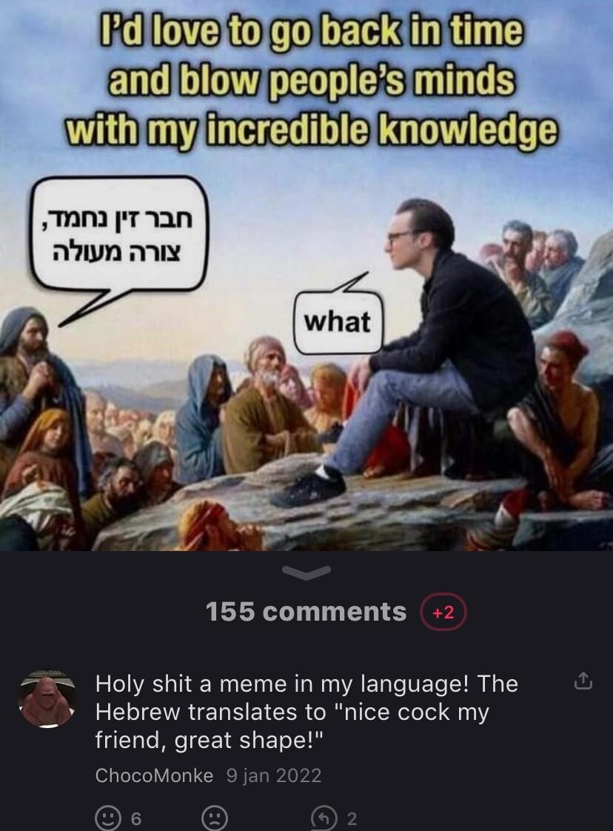Image resolution: width=613 pixels, height=831 pixels.
Task: Dislike the comment with the sad face icon
Action: click(215, 818)
